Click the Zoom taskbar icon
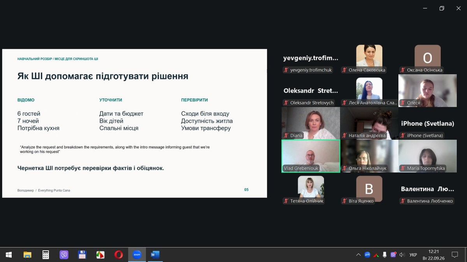The width and height of the screenshot is (467, 262). (x=137, y=255)
